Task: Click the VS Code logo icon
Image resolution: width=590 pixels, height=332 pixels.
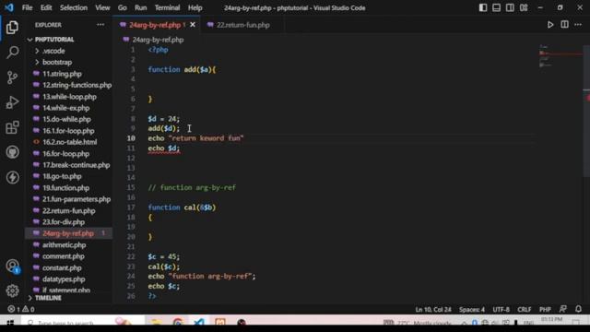Action: pos(9,7)
